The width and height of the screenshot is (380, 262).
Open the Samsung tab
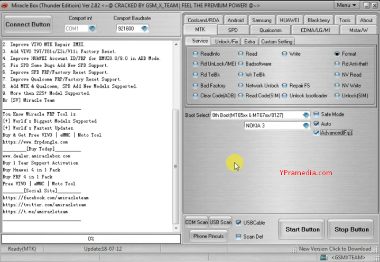[262, 20]
